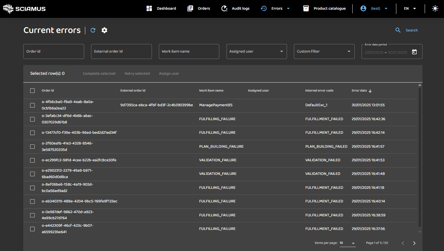444x251 pixels.
Task: Select the checkbox for the ManagePaymentBS row
Action: 33,105
